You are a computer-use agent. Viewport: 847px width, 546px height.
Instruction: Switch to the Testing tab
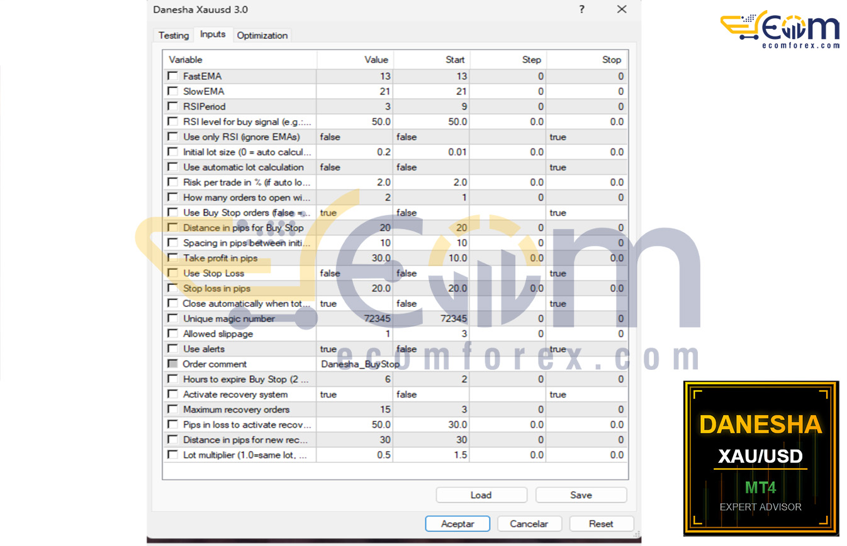click(173, 35)
